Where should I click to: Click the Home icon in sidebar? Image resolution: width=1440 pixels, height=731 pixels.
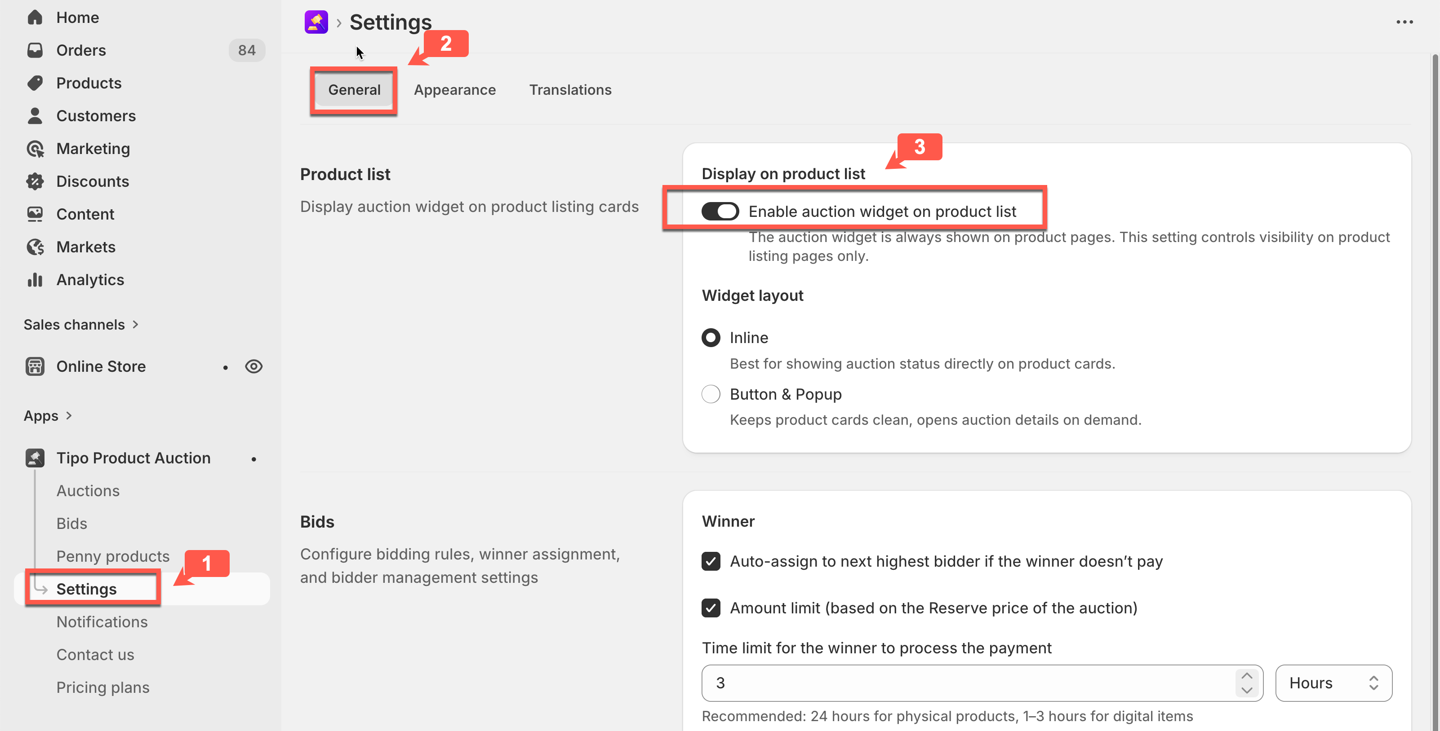(x=35, y=18)
